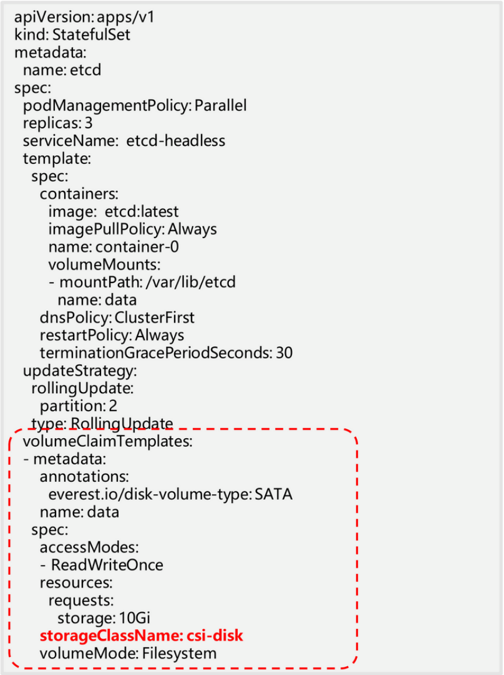Viewport: 504px width, 675px height.
Task: Select the ReadWriteOnce access mode
Action: pos(107,565)
